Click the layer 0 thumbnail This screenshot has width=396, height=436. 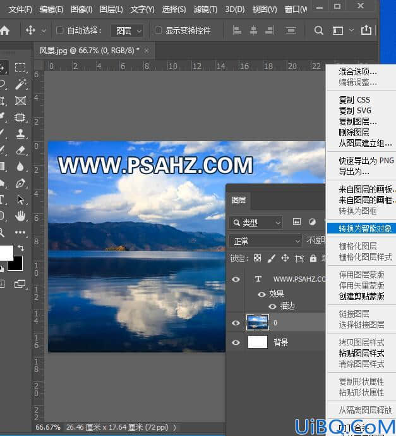pyautogui.click(x=257, y=322)
